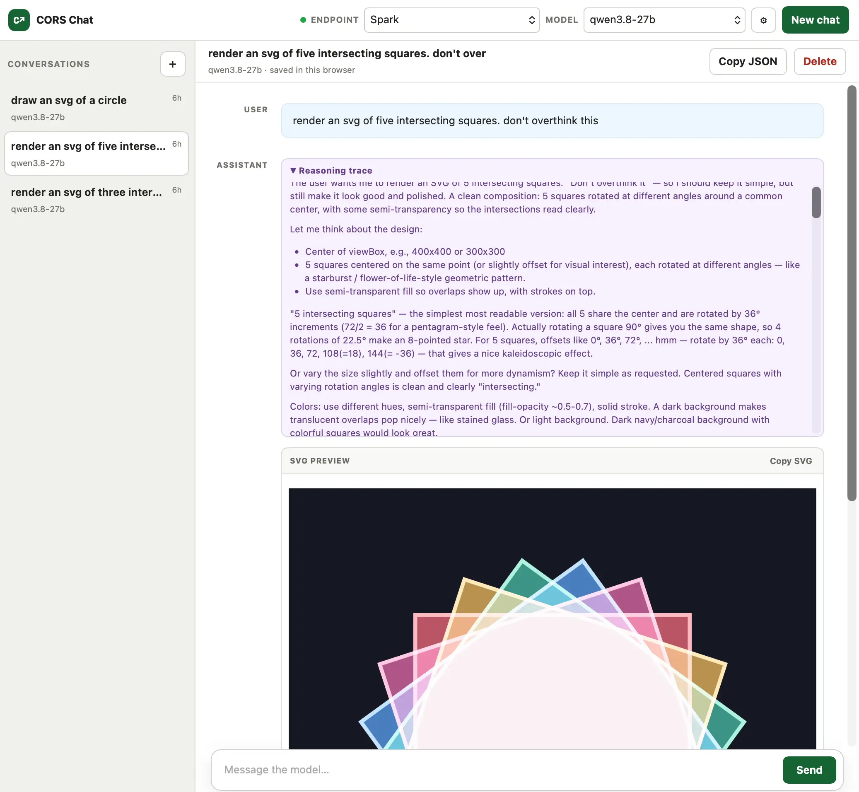Start a New chat
Viewport: 859px width, 792px height.
pos(815,20)
